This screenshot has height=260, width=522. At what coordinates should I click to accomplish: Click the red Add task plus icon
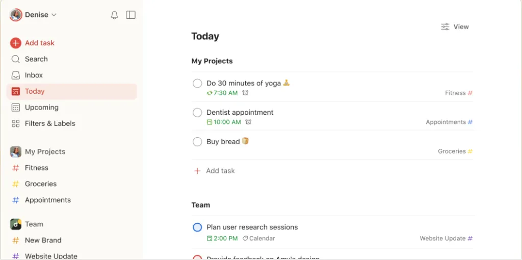point(16,43)
